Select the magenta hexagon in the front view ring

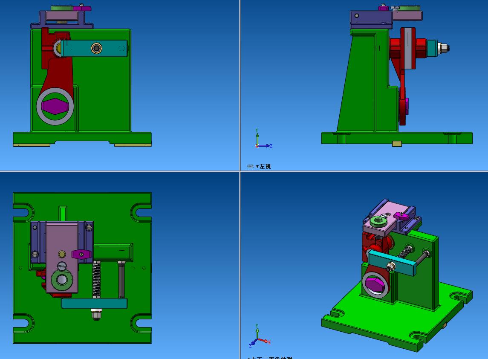click(55, 106)
